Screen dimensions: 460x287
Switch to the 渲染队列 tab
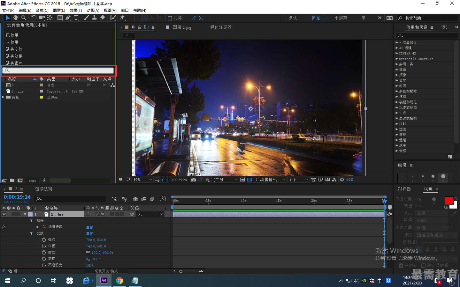[x=43, y=189]
